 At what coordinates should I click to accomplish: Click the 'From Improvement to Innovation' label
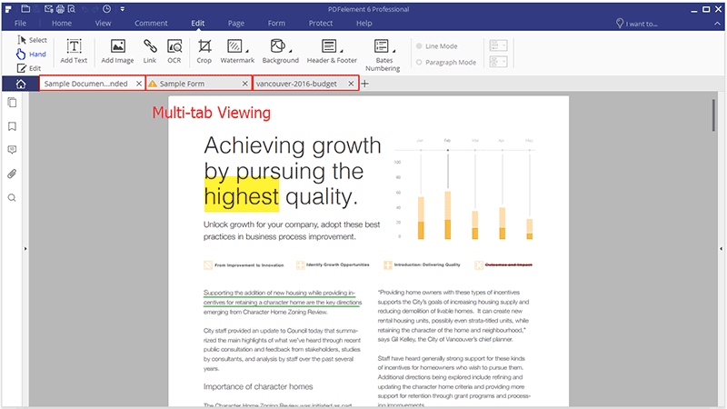tap(249, 265)
